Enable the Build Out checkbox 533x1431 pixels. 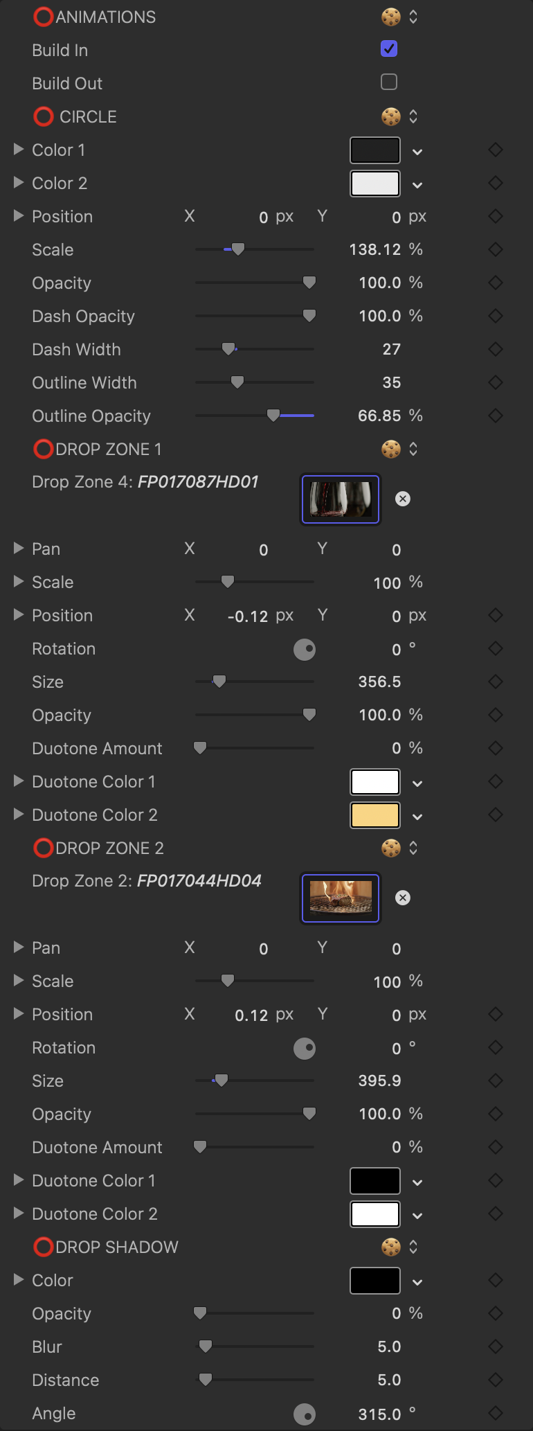[x=389, y=82]
